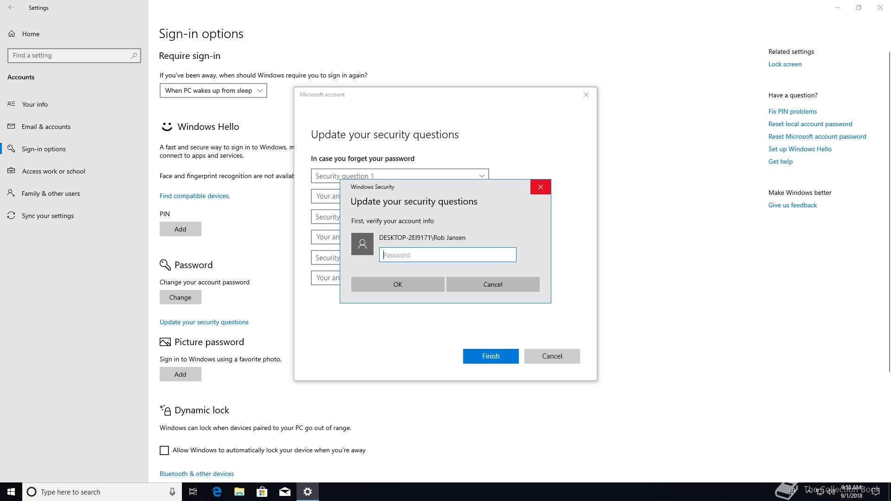
Task: Open Microsoft Store from taskbar
Action: click(x=262, y=492)
